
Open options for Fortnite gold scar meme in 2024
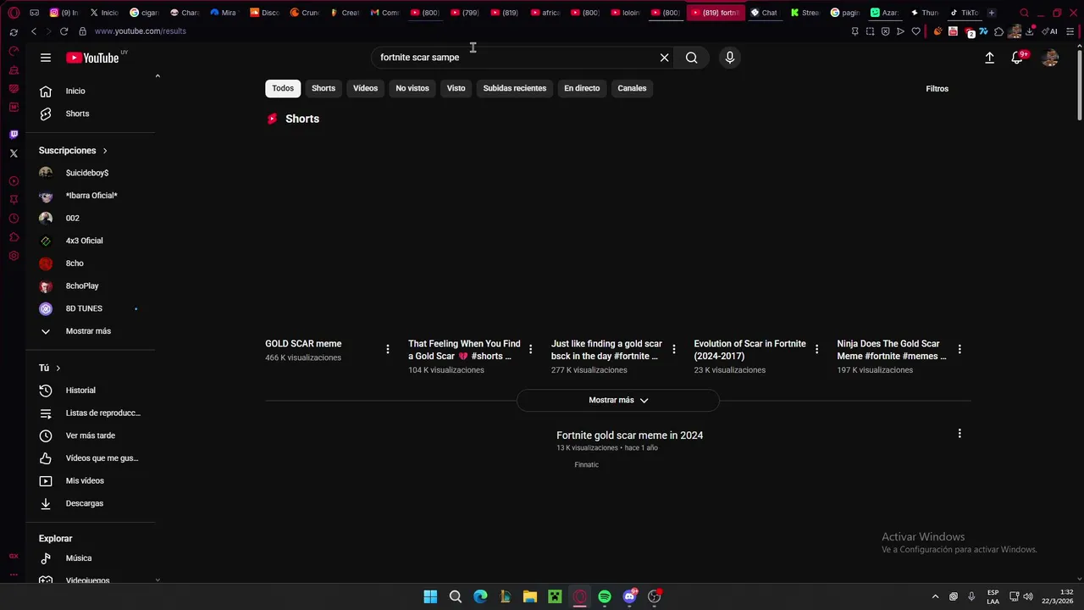(960, 434)
